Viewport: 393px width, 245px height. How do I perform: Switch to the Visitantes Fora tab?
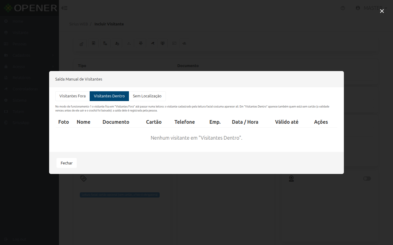[72, 96]
